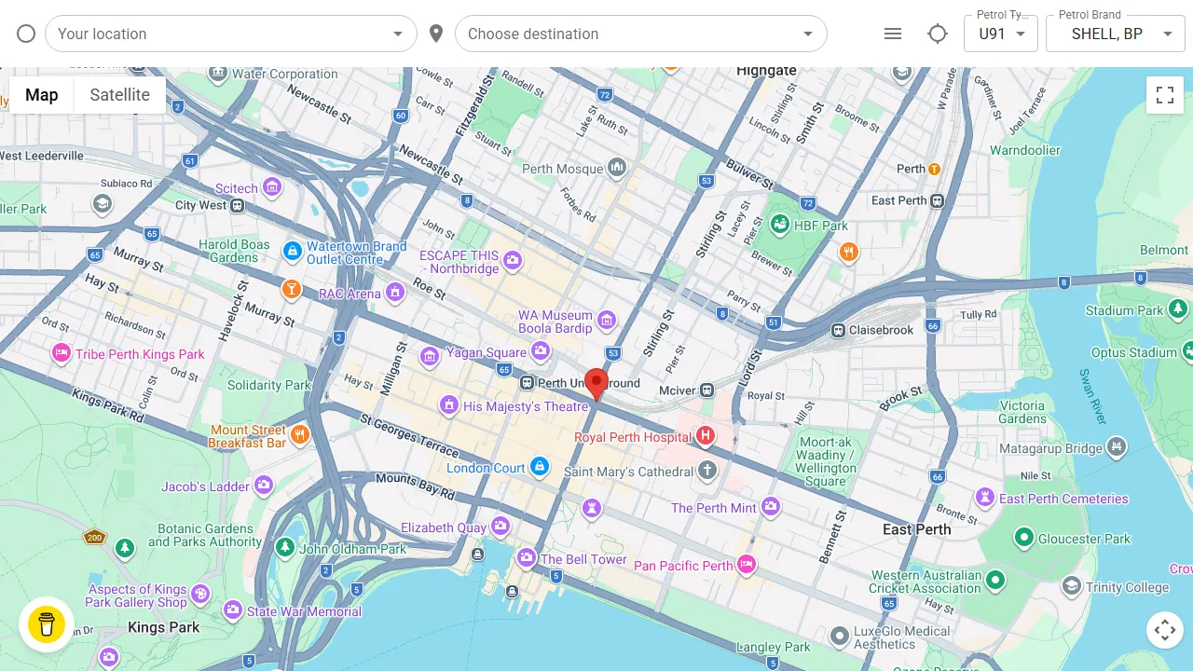
Task: Switch to Satellite map view
Action: click(119, 95)
